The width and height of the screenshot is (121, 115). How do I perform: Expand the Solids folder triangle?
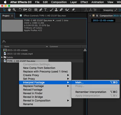click(x=2, y=57)
